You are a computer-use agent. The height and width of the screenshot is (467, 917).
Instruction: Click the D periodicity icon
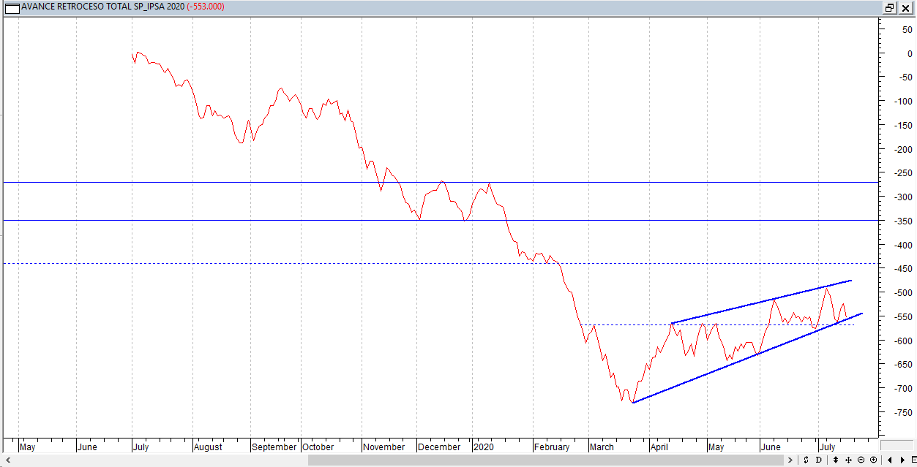click(818, 460)
